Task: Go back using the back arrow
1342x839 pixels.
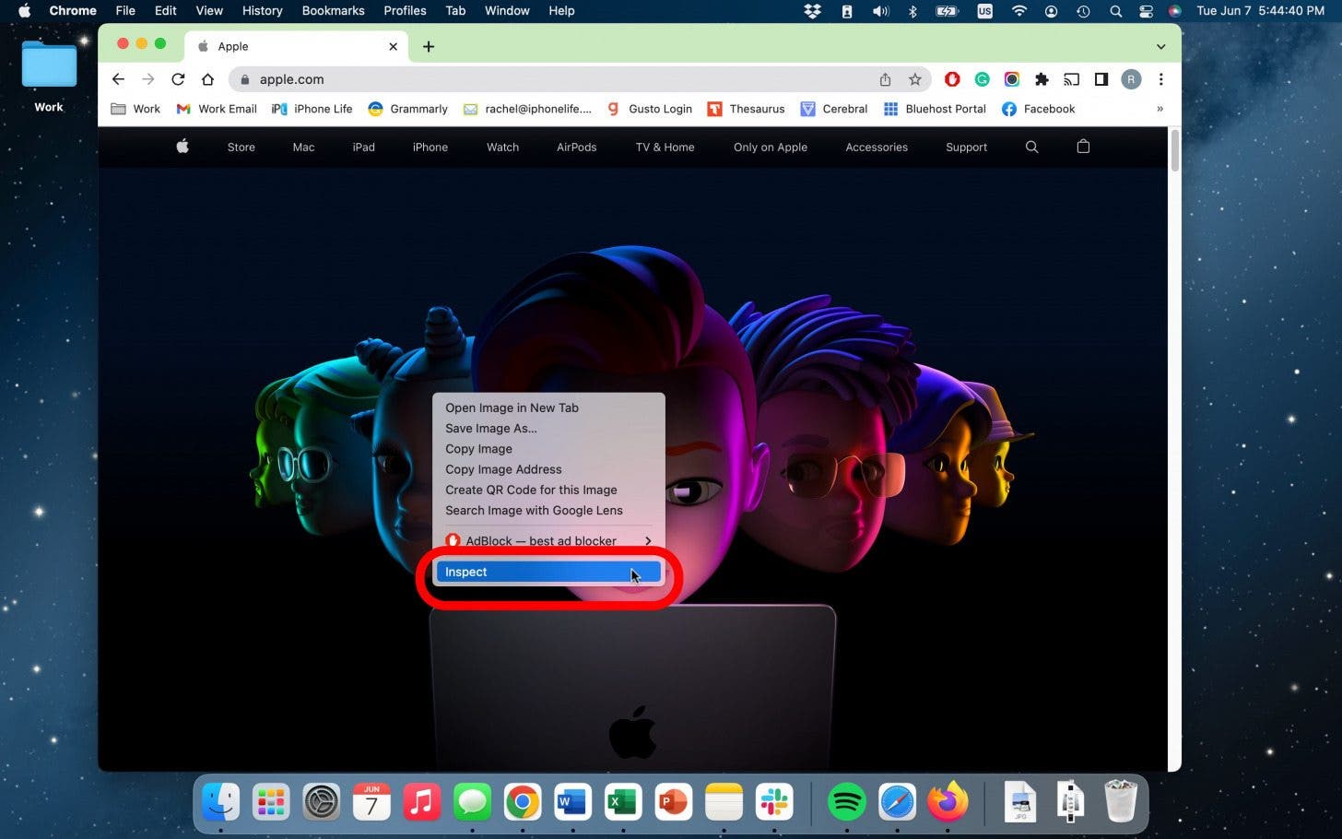Action: (118, 79)
